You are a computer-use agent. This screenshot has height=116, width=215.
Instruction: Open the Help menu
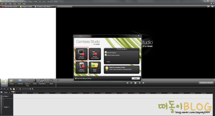24,4
